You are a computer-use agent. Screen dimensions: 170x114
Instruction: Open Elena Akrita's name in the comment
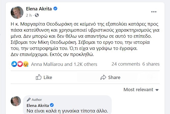38,105
